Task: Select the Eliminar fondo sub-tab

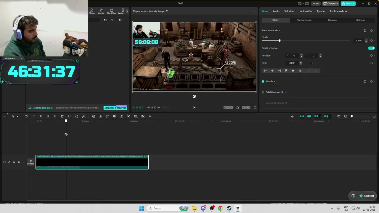Action: [304, 20]
